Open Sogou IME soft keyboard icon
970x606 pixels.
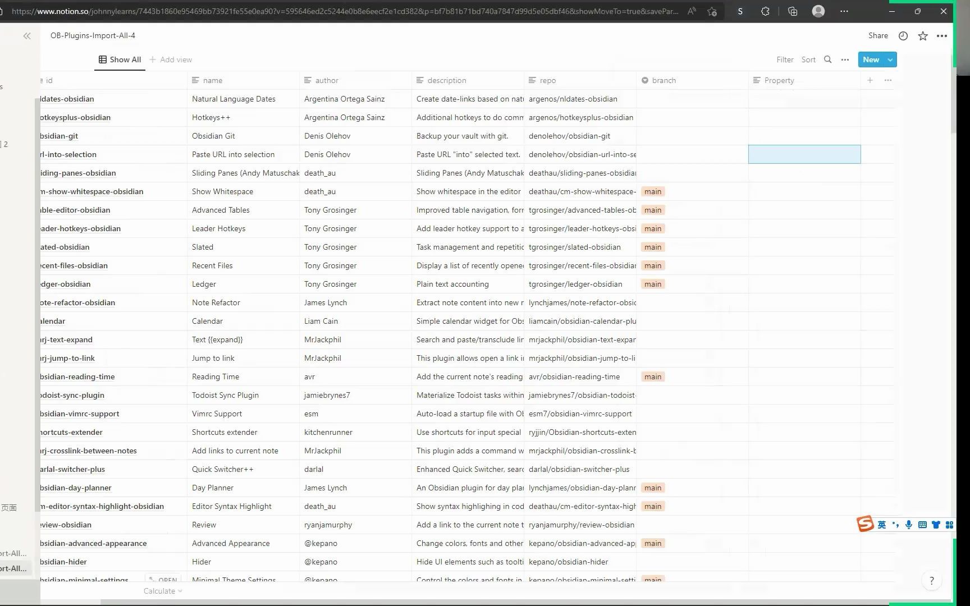(922, 525)
